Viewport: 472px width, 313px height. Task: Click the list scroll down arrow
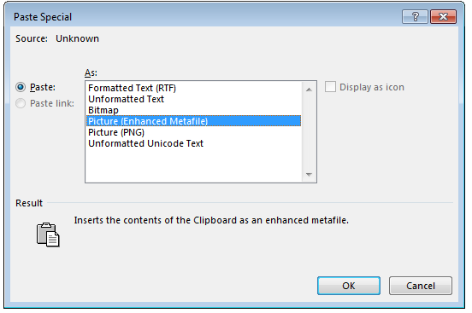309,174
